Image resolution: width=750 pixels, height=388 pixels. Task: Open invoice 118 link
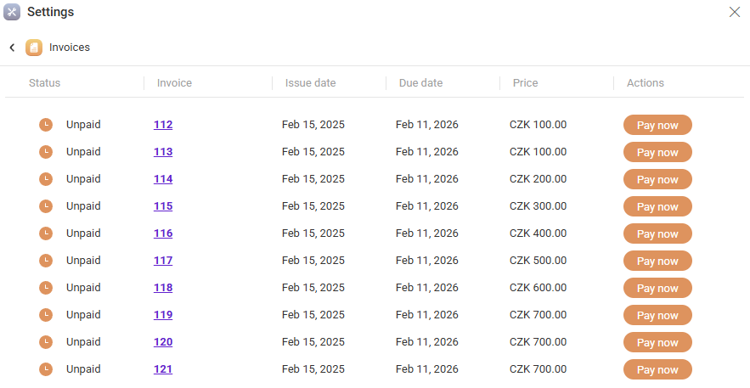point(163,288)
